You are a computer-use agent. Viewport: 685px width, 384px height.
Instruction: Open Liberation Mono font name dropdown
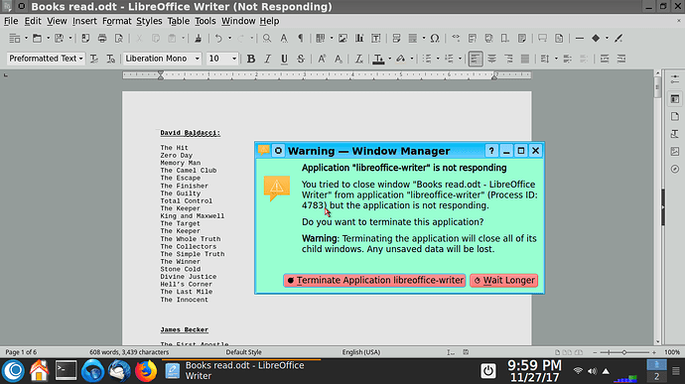click(197, 59)
